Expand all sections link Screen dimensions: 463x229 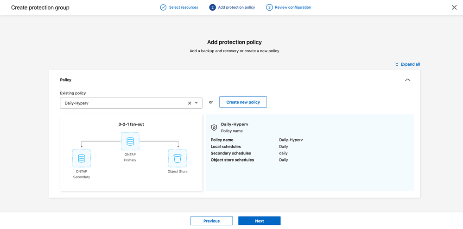[410, 64]
